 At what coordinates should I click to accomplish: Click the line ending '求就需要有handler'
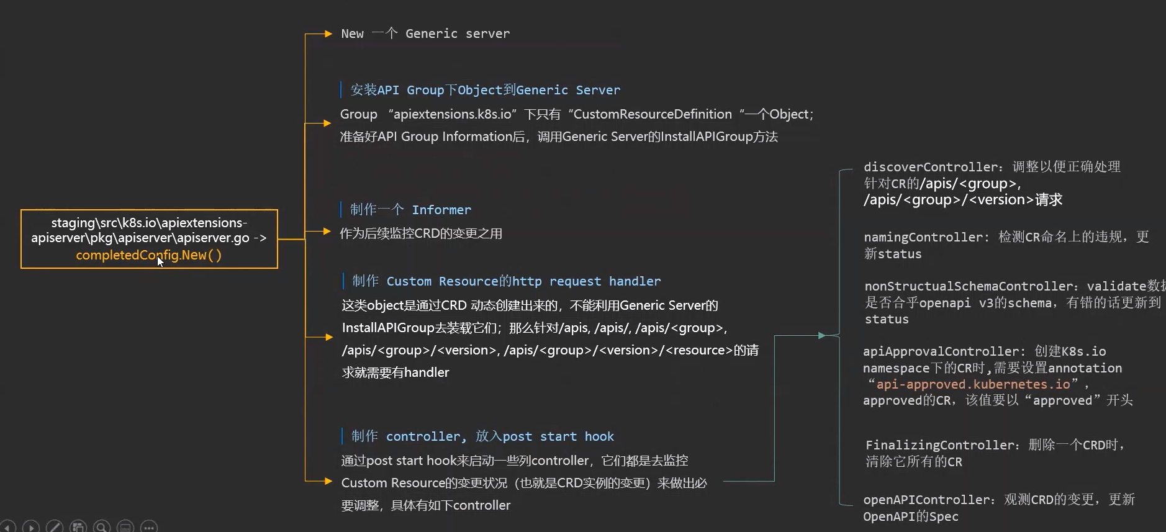(x=395, y=372)
